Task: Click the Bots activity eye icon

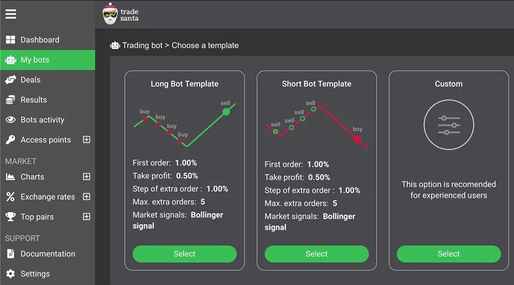Action: coord(10,120)
